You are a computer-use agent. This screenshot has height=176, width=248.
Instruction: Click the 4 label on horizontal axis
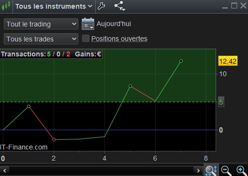104,158
